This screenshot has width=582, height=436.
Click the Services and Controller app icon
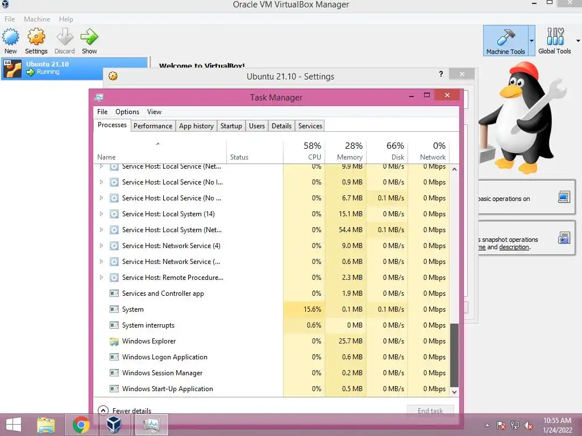(114, 294)
